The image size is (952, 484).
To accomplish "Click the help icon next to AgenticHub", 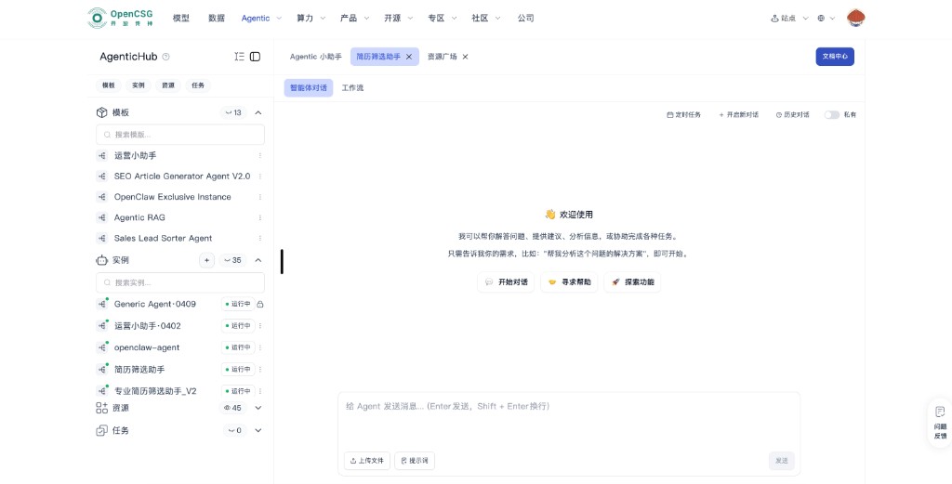I will click(166, 57).
